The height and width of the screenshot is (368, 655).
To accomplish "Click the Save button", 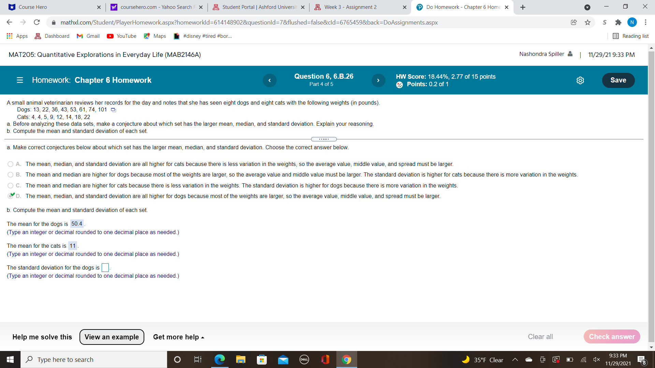I will pos(618,80).
